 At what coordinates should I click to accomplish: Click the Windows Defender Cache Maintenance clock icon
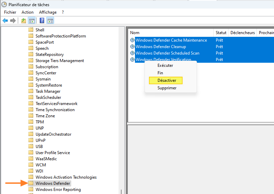point(132,40)
